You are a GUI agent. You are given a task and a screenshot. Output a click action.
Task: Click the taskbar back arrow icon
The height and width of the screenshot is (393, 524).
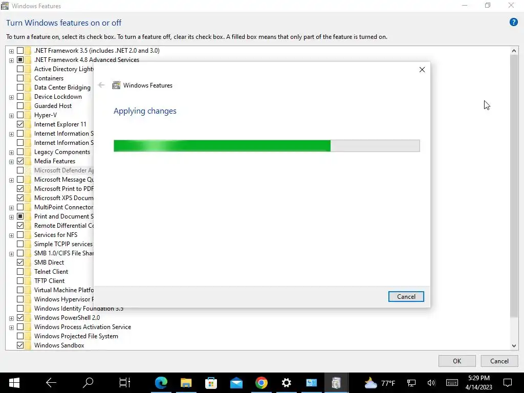[x=51, y=383]
